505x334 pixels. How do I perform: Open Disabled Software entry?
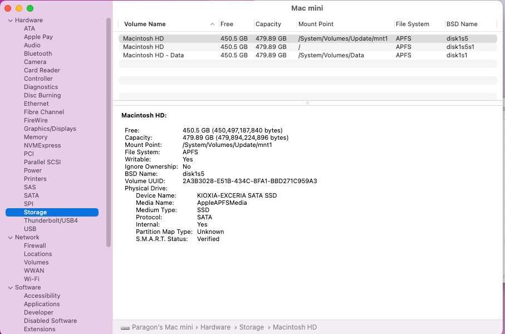click(x=50, y=321)
